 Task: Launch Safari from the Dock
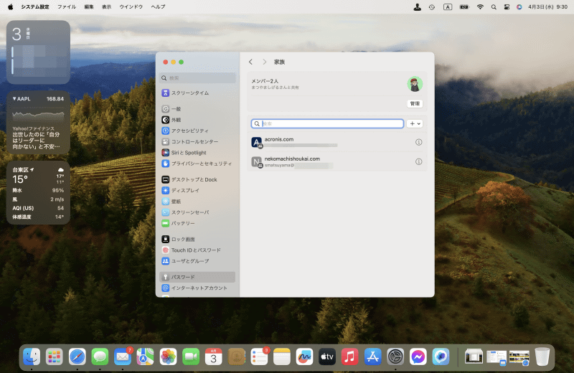(77, 357)
